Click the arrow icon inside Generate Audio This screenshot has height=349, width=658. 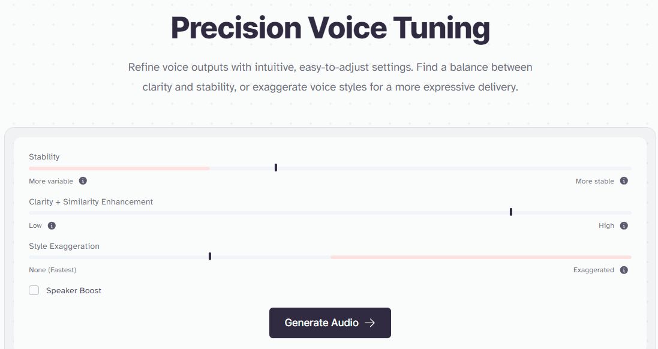(370, 323)
